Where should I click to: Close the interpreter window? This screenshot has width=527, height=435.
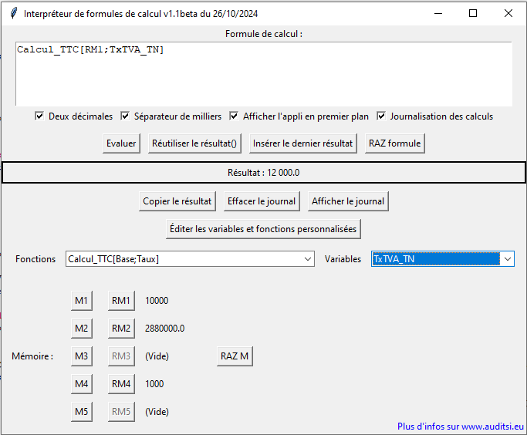coord(508,13)
